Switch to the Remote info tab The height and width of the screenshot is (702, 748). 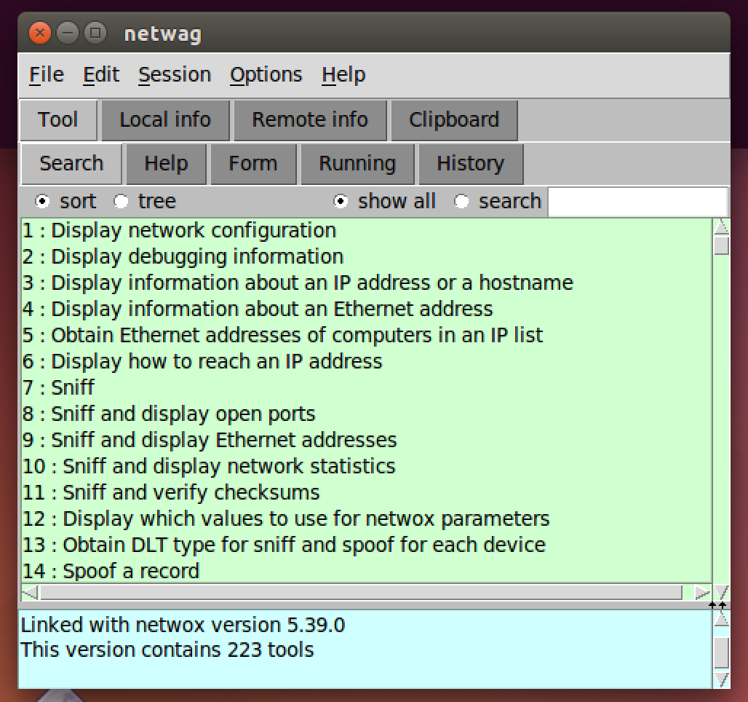click(310, 120)
